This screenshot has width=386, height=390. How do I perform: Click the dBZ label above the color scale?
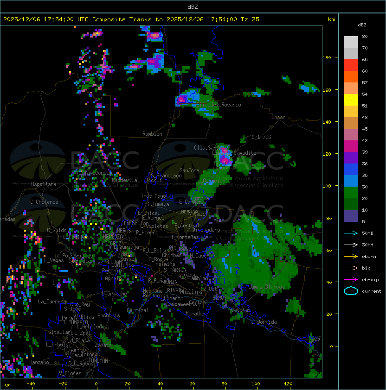pos(362,25)
